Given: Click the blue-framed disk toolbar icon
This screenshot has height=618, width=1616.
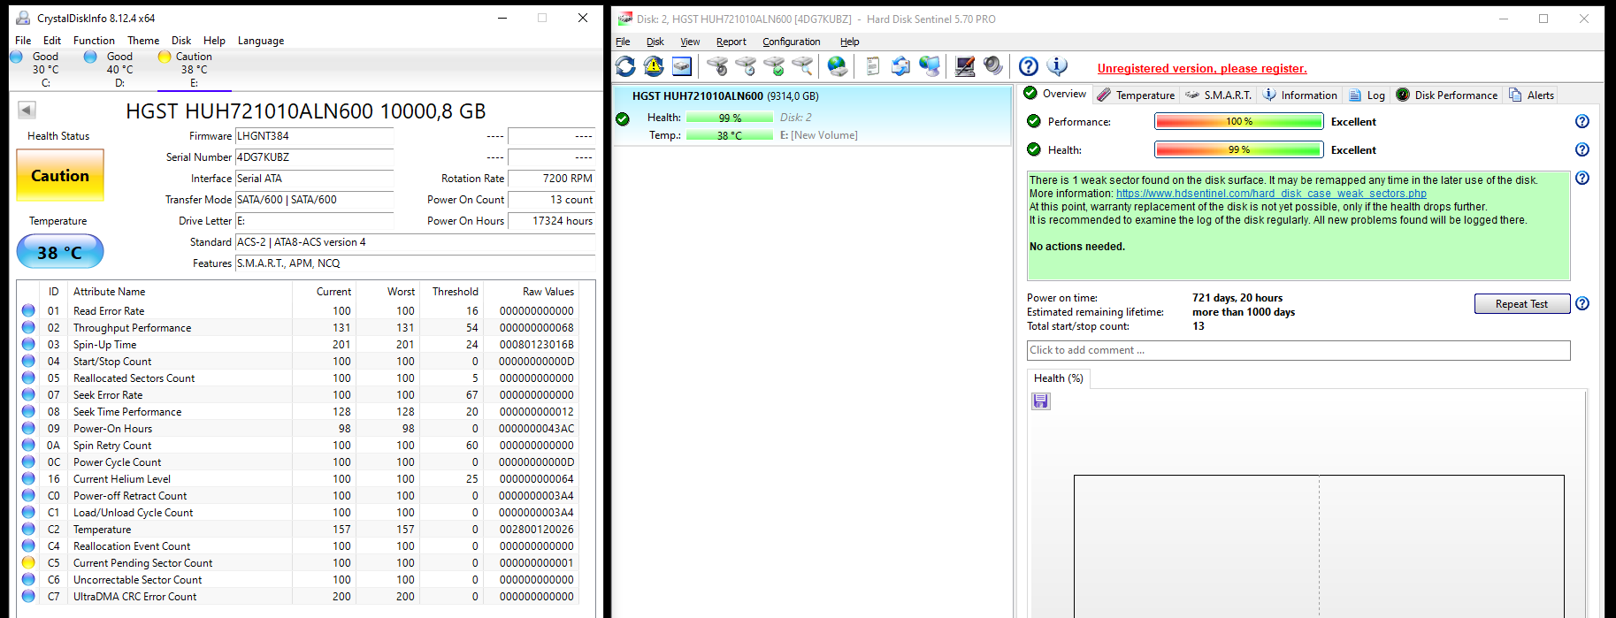Looking at the screenshot, I should tap(682, 66).
